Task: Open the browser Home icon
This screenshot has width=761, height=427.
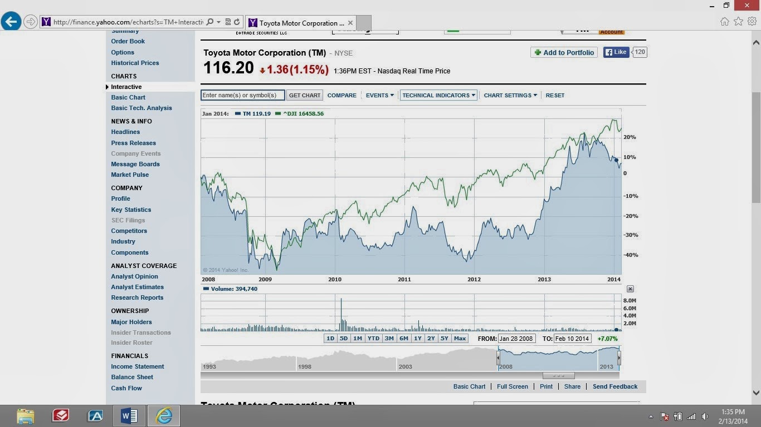Action: (x=724, y=22)
